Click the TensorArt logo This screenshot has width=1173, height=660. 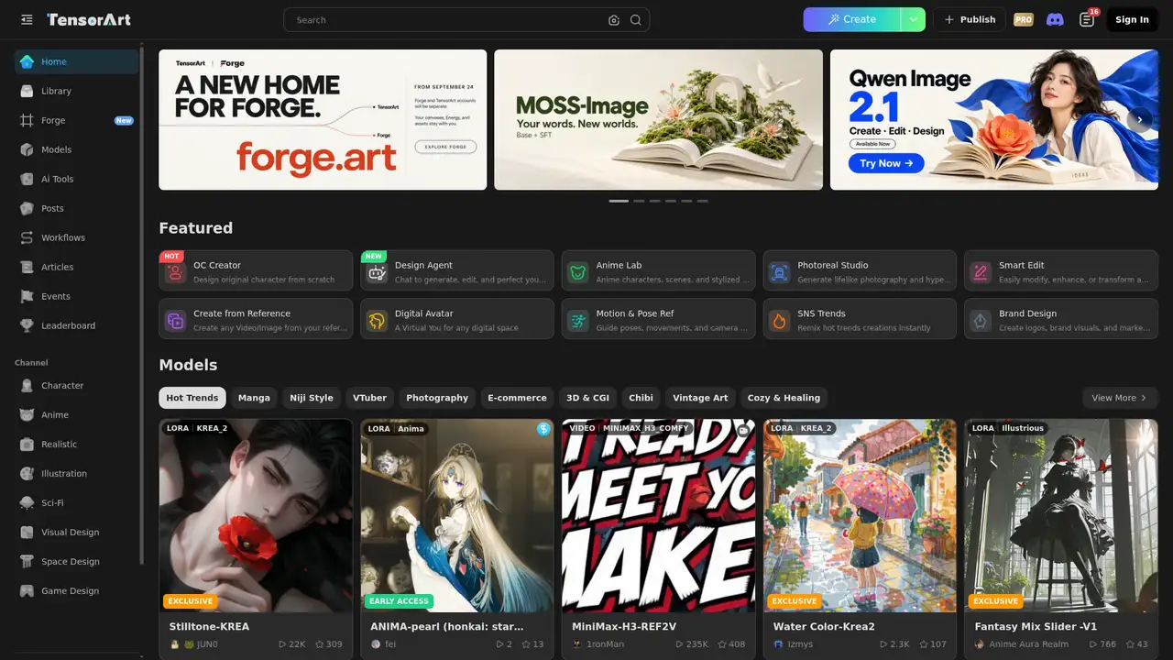pos(89,19)
